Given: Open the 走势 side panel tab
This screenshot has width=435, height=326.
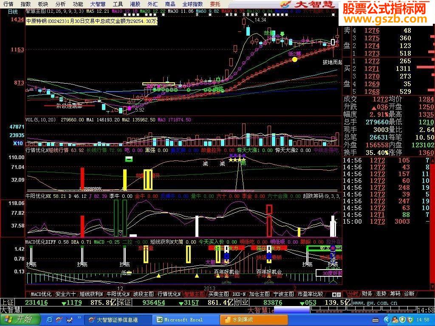Looking at the screenshot, I should (x=381, y=294).
